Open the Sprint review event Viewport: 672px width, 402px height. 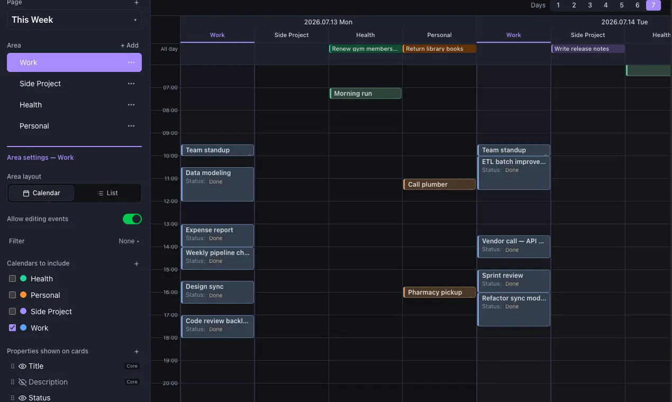pyautogui.click(x=514, y=281)
